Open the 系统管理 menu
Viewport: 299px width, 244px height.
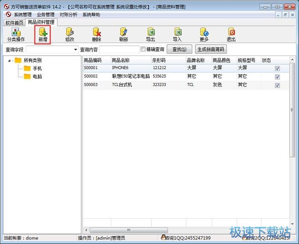23,15
